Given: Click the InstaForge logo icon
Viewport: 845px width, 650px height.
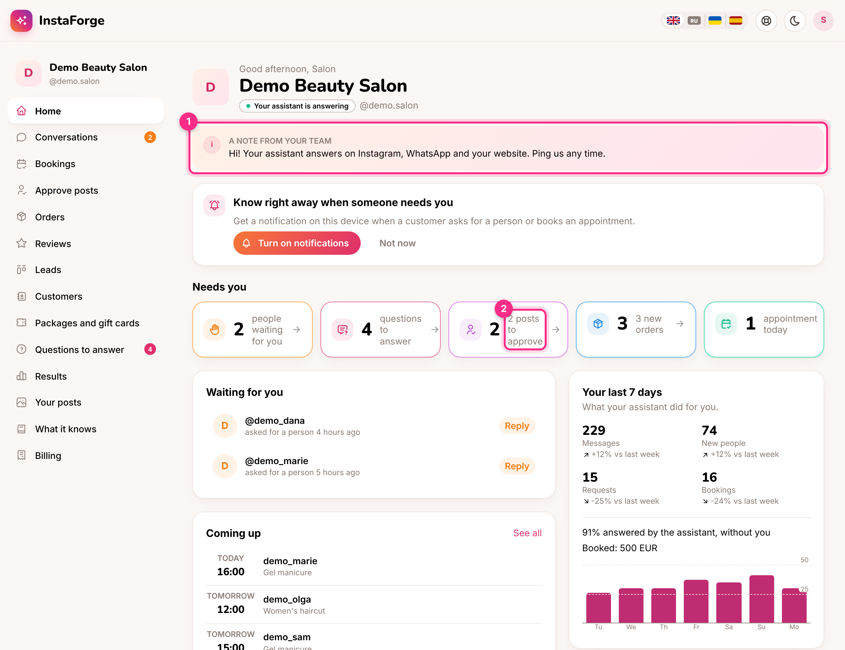Looking at the screenshot, I should [x=21, y=20].
